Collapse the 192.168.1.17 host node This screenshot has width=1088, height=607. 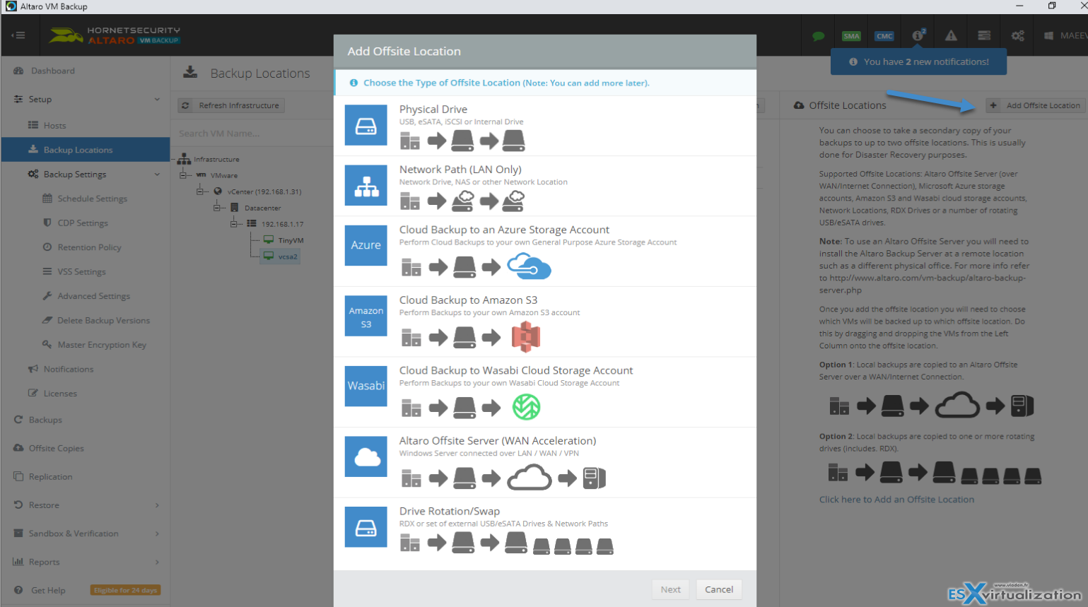tap(234, 224)
